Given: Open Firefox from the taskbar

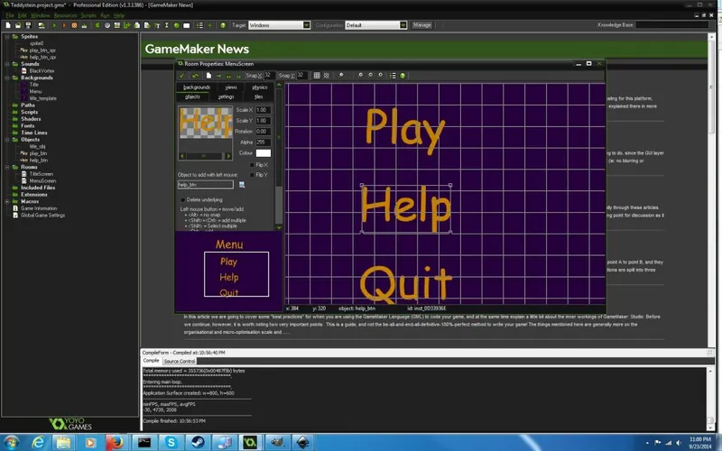Looking at the screenshot, I should point(116,442).
